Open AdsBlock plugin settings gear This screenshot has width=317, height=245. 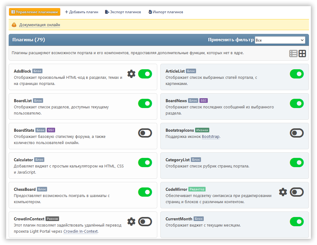pos(131,74)
